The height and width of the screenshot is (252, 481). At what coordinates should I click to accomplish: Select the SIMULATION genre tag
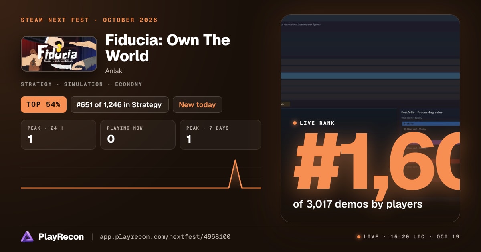[83, 84]
